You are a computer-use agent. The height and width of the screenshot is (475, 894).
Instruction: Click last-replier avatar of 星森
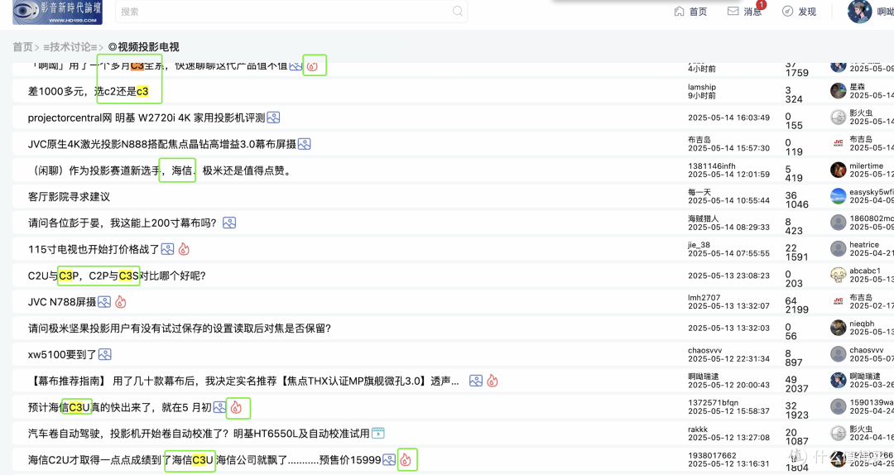(x=838, y=91)
